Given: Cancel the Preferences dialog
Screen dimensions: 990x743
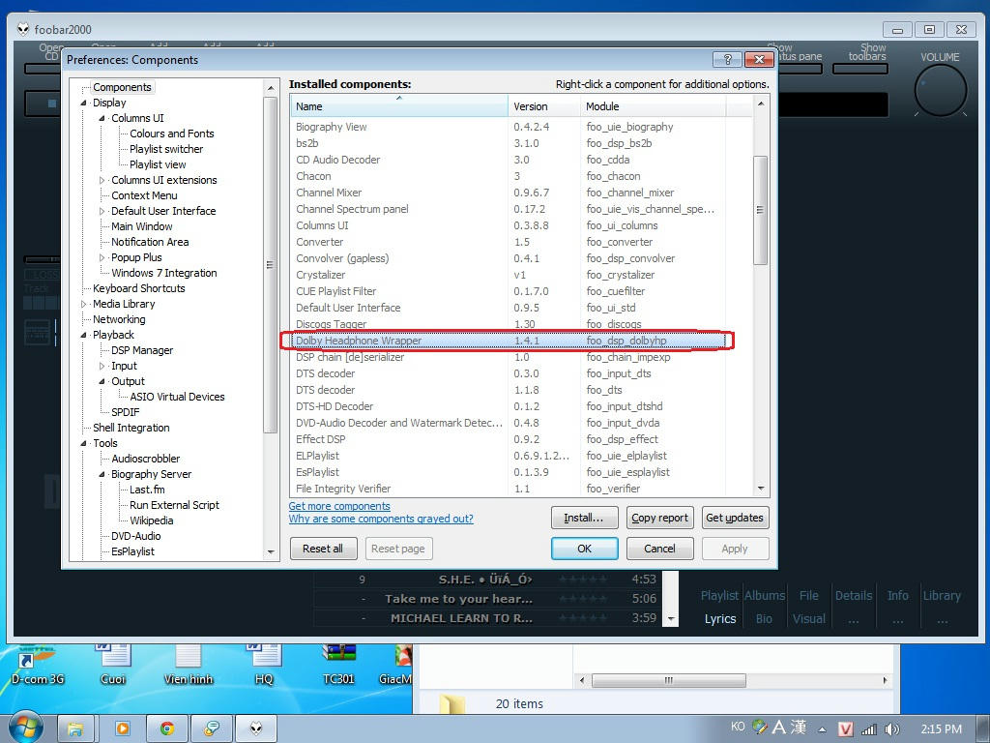Looking at the screenshot, I should click(x=659, y=549).
